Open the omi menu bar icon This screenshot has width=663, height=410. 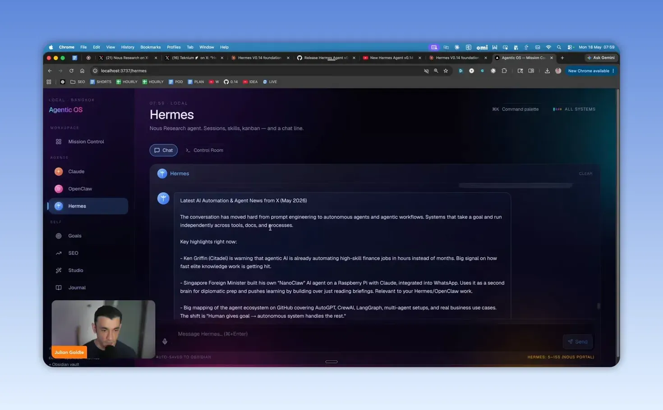tap(482, 47)
